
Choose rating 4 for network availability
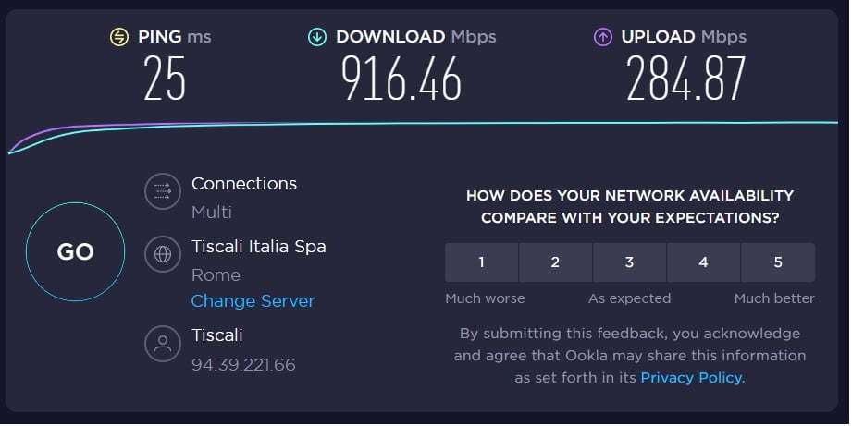coord(703,262)
